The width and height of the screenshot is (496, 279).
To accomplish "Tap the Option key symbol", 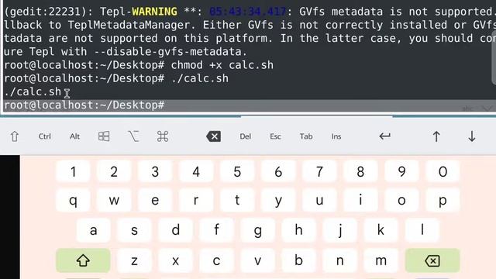I will [133, 136].
